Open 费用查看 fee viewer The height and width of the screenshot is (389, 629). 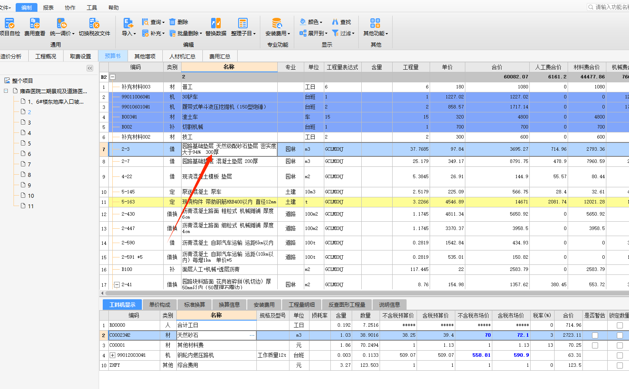click(35, 27)
